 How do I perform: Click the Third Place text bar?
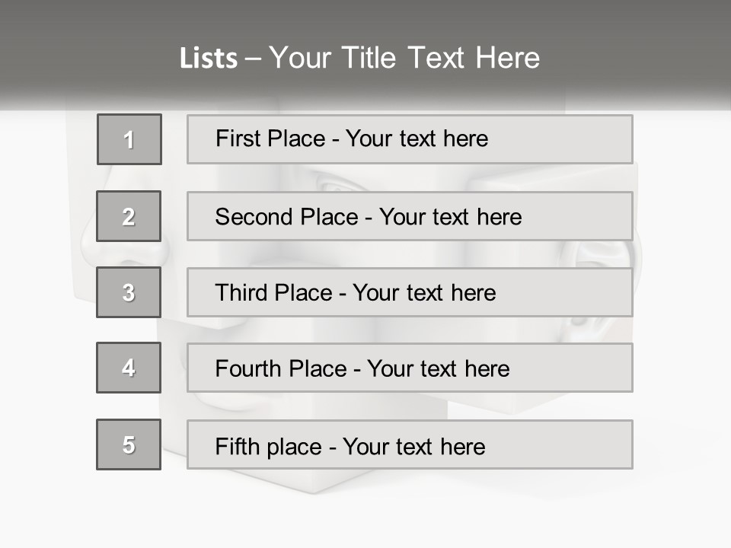[410, 292]
